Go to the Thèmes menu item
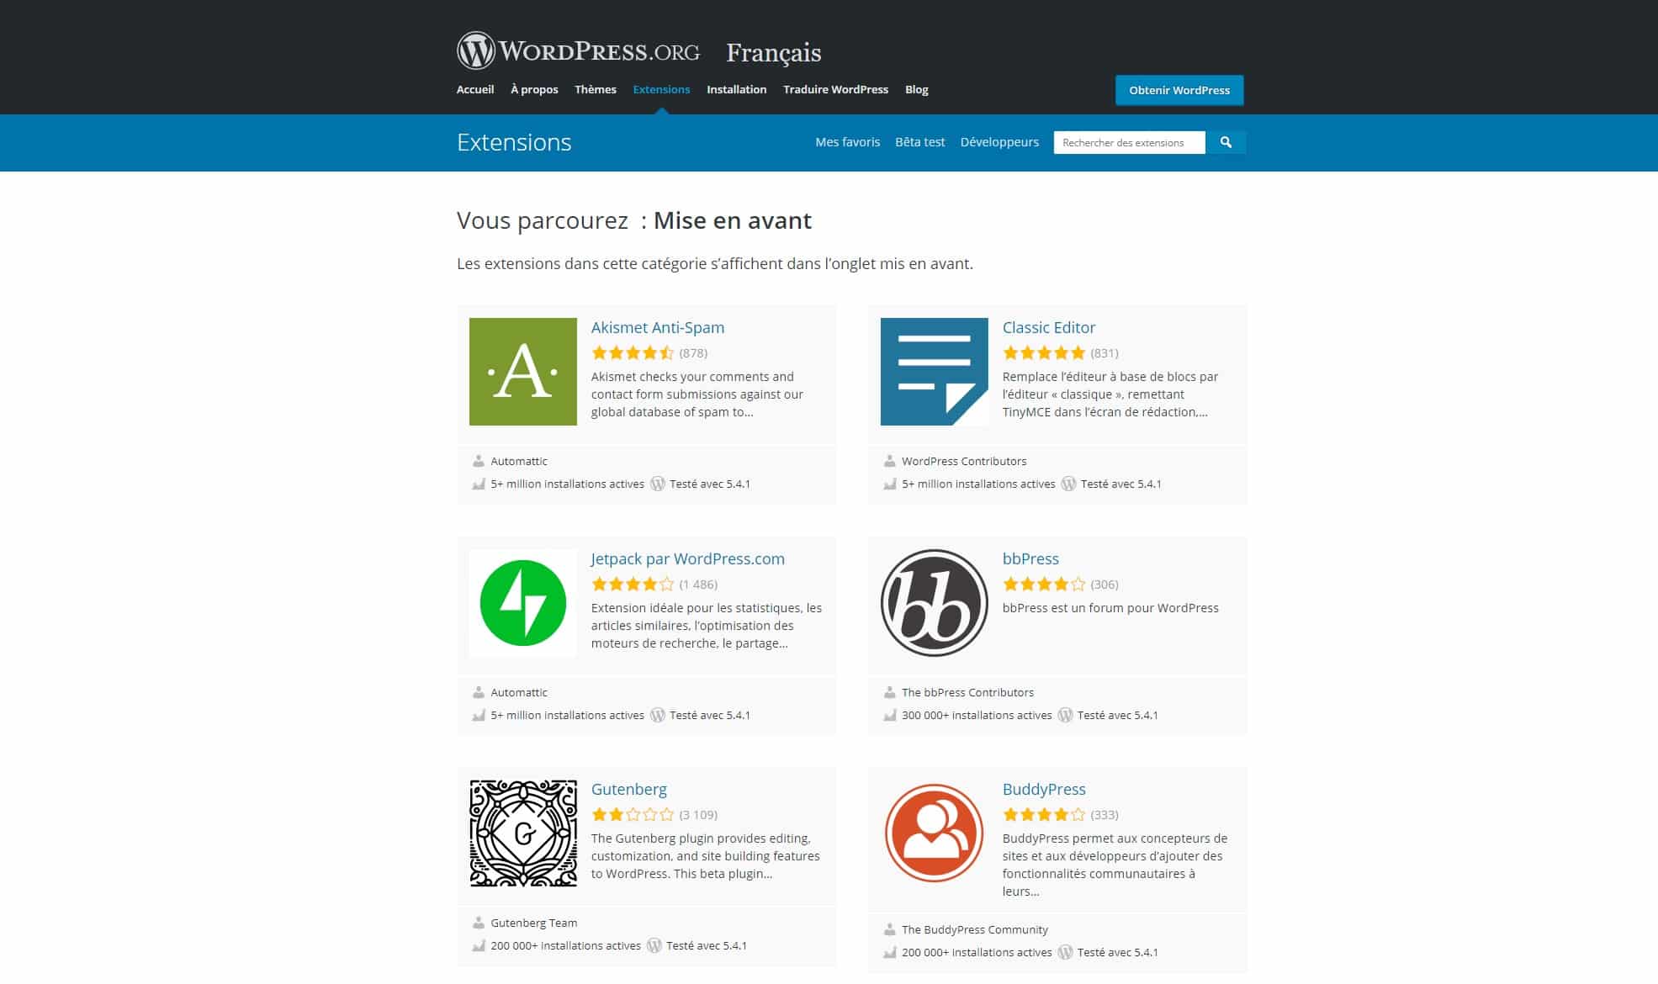Image resolution: width=1658 pixels, height=984 pixels. [595, 89]
